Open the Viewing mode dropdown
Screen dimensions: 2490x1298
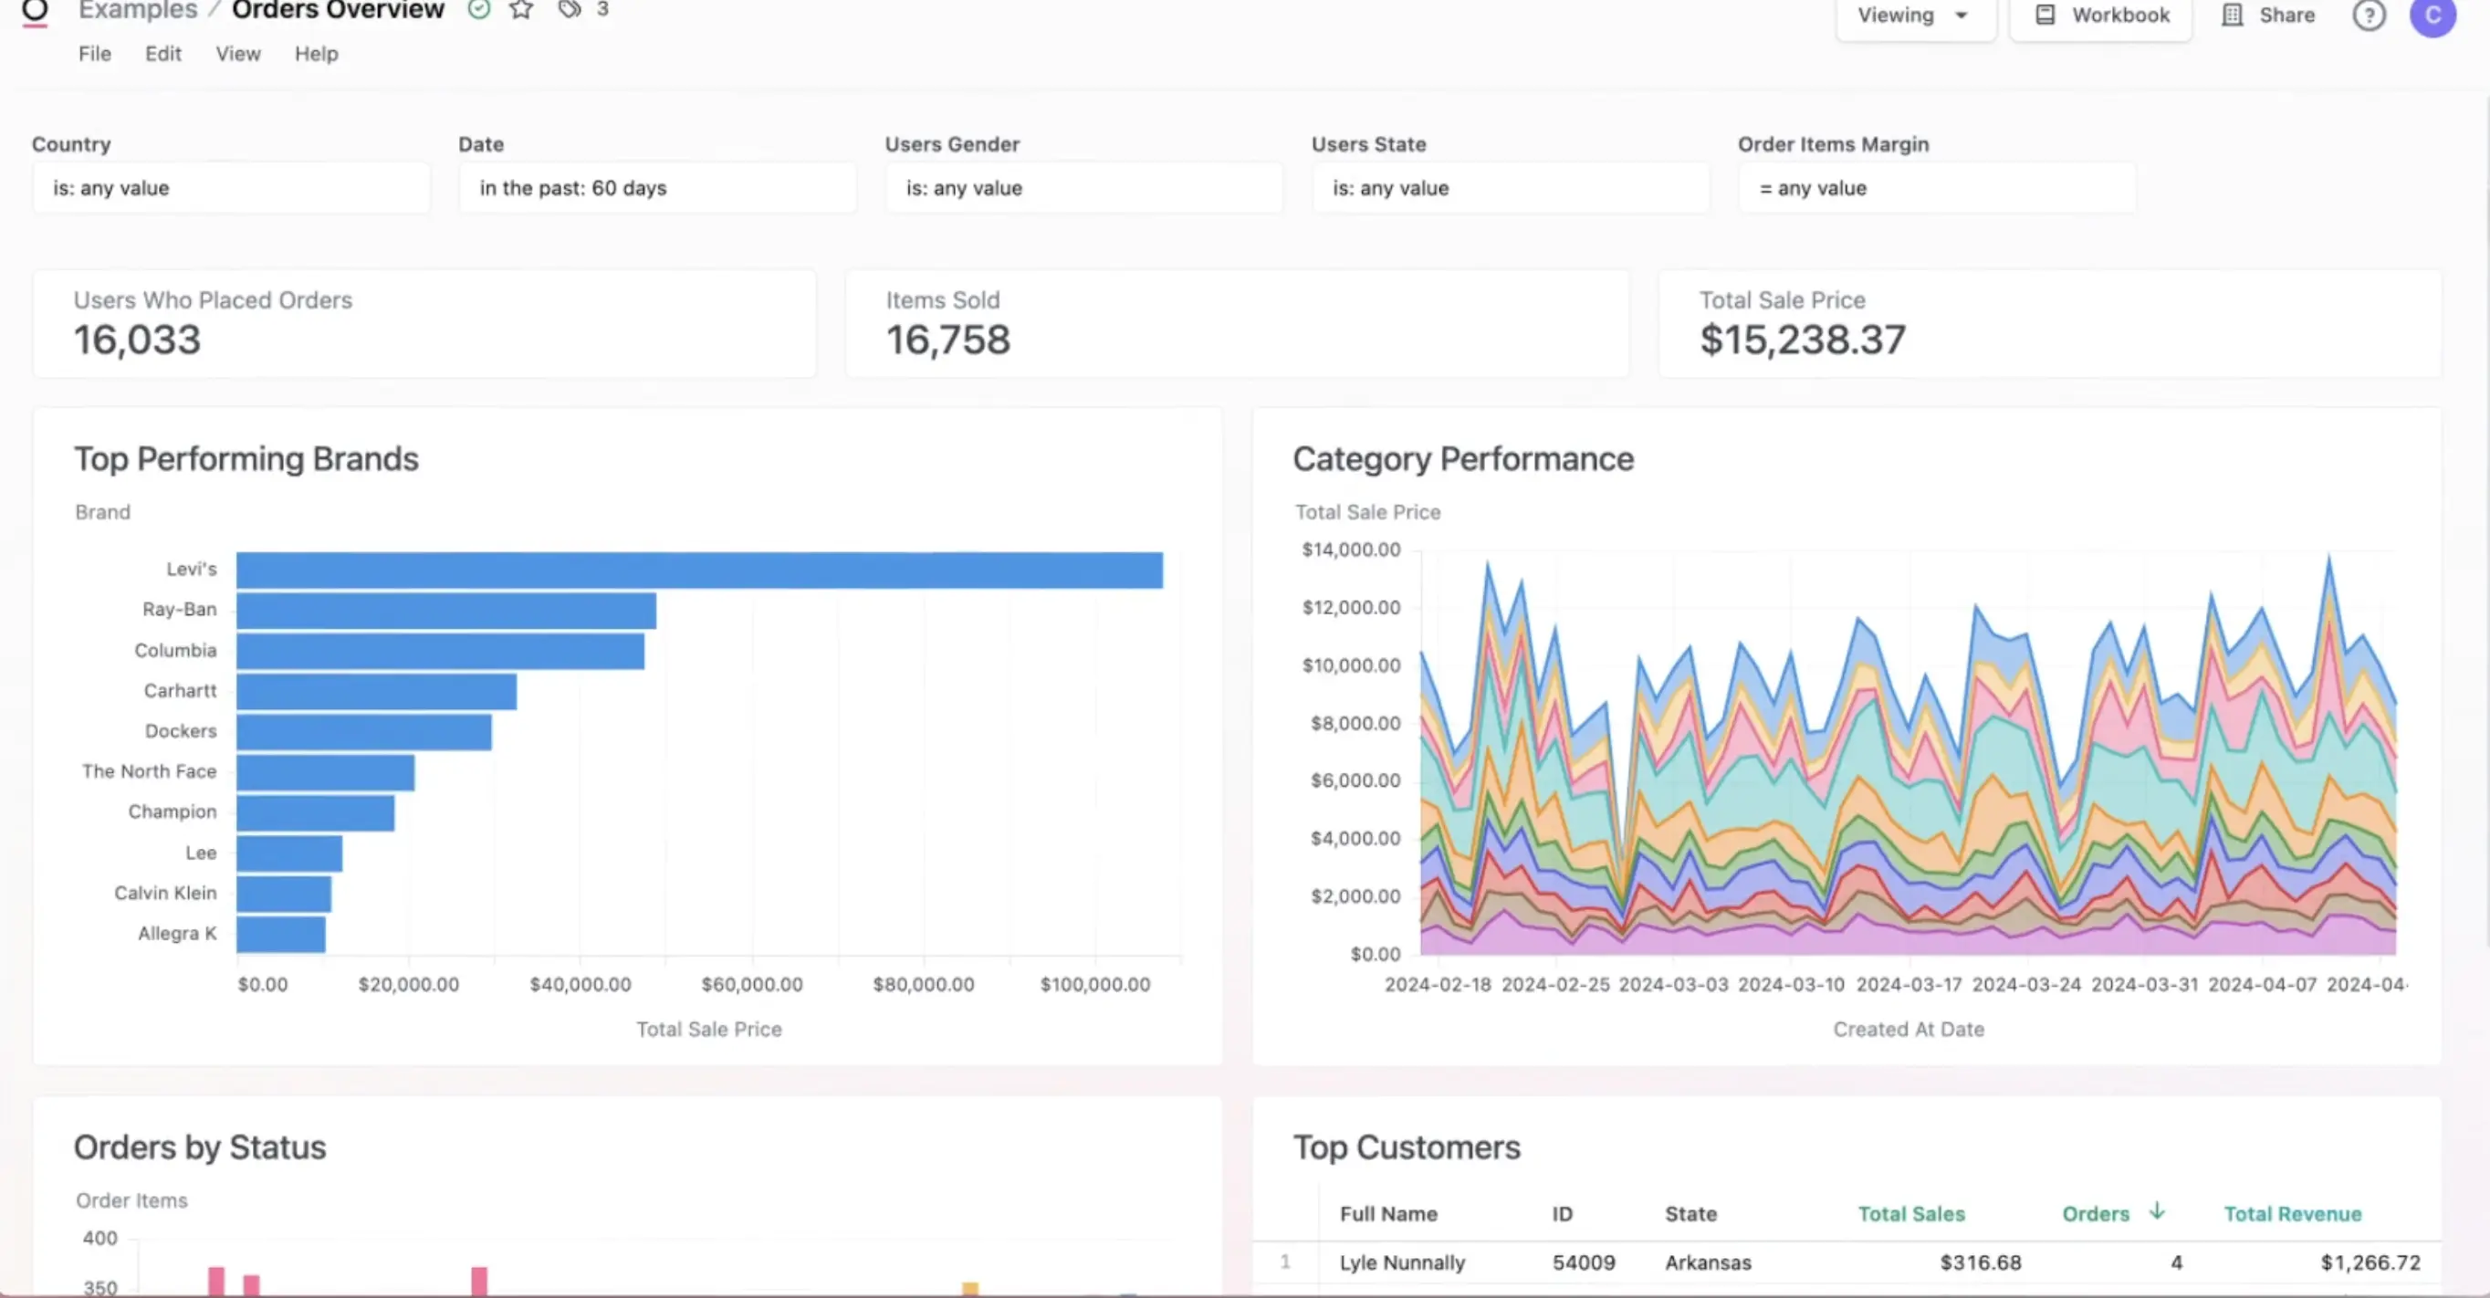(x=1916, y=16)
